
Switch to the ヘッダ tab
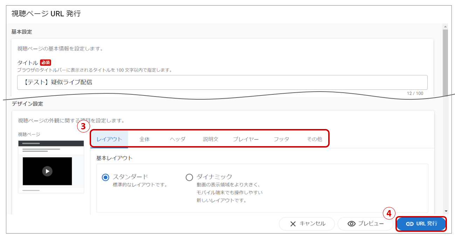pyautogui.click(x=178, y=139)
